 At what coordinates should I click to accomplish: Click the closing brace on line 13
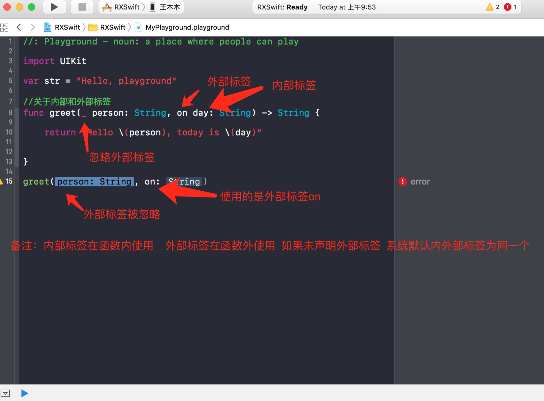(26, 162)
